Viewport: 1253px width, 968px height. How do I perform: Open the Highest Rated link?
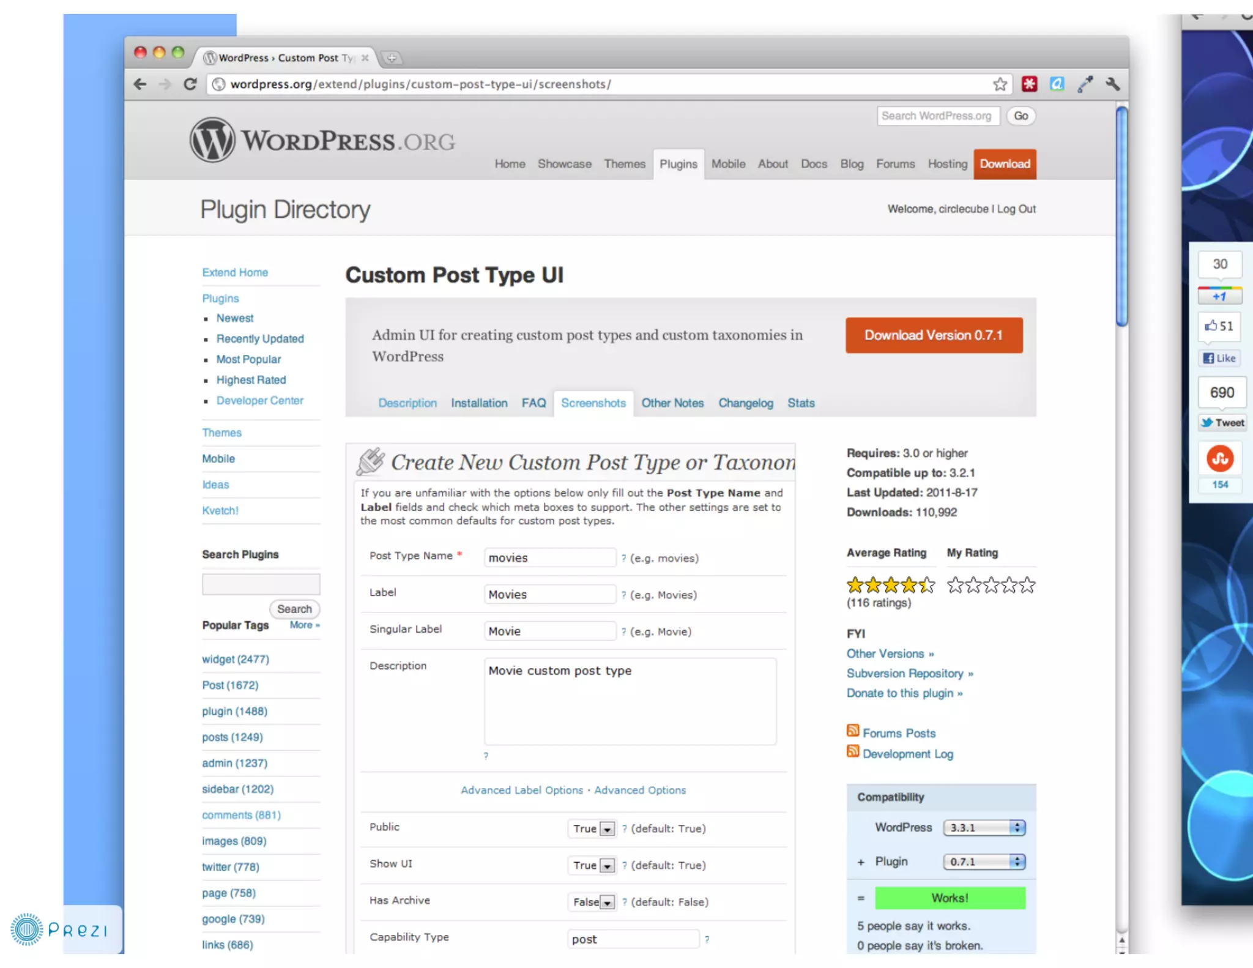[x=251, y=380]
